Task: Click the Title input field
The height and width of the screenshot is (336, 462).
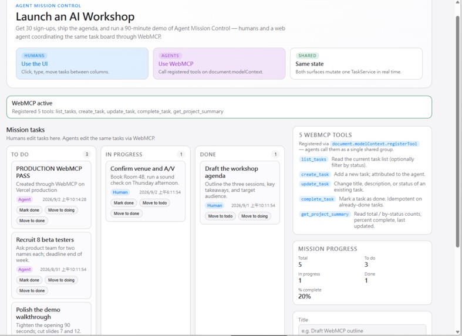Action: point(362,330)
